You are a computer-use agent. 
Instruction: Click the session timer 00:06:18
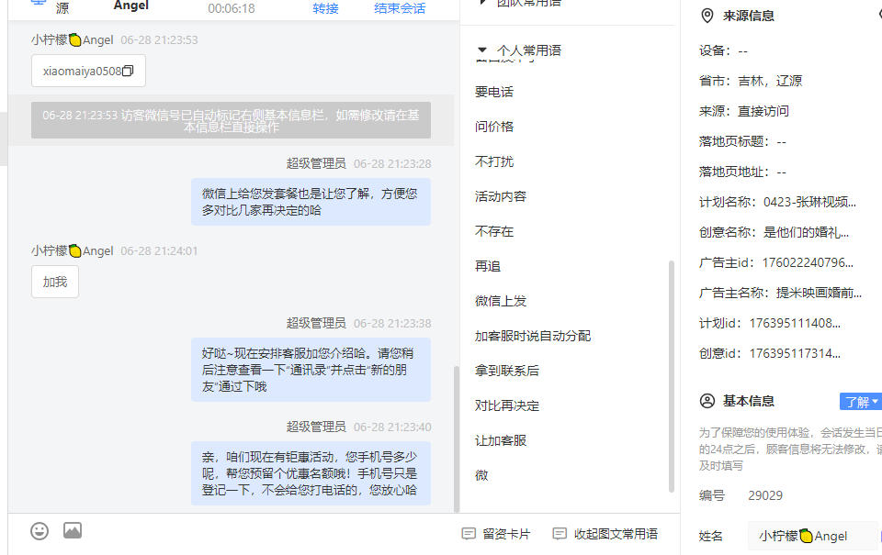232,8
